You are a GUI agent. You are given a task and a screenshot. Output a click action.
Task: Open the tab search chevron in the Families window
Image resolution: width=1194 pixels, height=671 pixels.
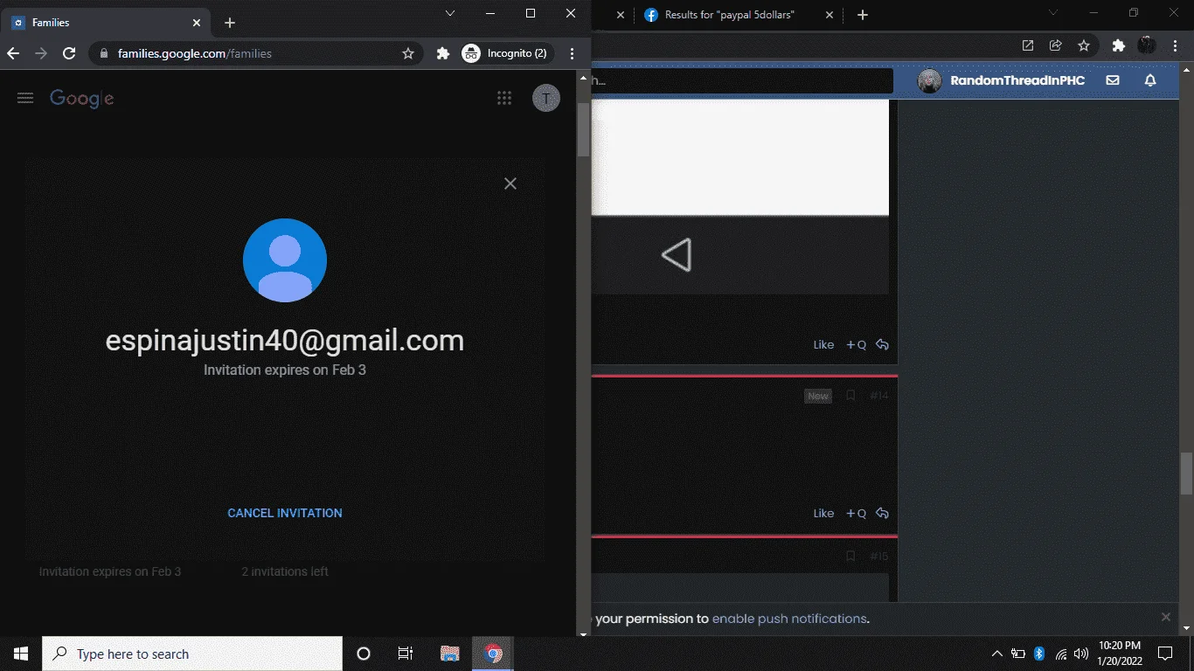[x=450, y=13]
